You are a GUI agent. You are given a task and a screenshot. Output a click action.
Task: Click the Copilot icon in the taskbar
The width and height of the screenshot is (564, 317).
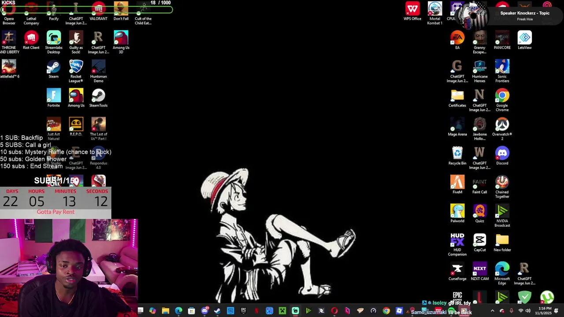point(152,311)
